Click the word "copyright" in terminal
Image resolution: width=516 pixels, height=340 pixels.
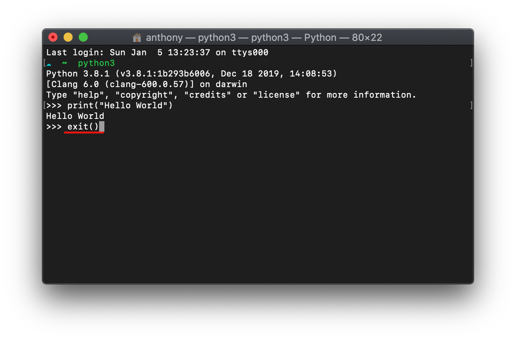(x=144, y=95)
